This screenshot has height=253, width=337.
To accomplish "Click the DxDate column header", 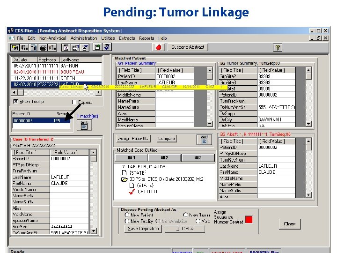I will click(x=24, y=60).
